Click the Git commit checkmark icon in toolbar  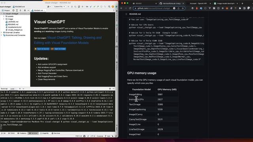(94, 7)
